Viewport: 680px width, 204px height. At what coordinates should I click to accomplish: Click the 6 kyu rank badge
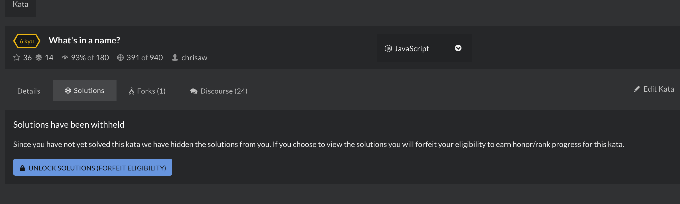tap(27, 41)
